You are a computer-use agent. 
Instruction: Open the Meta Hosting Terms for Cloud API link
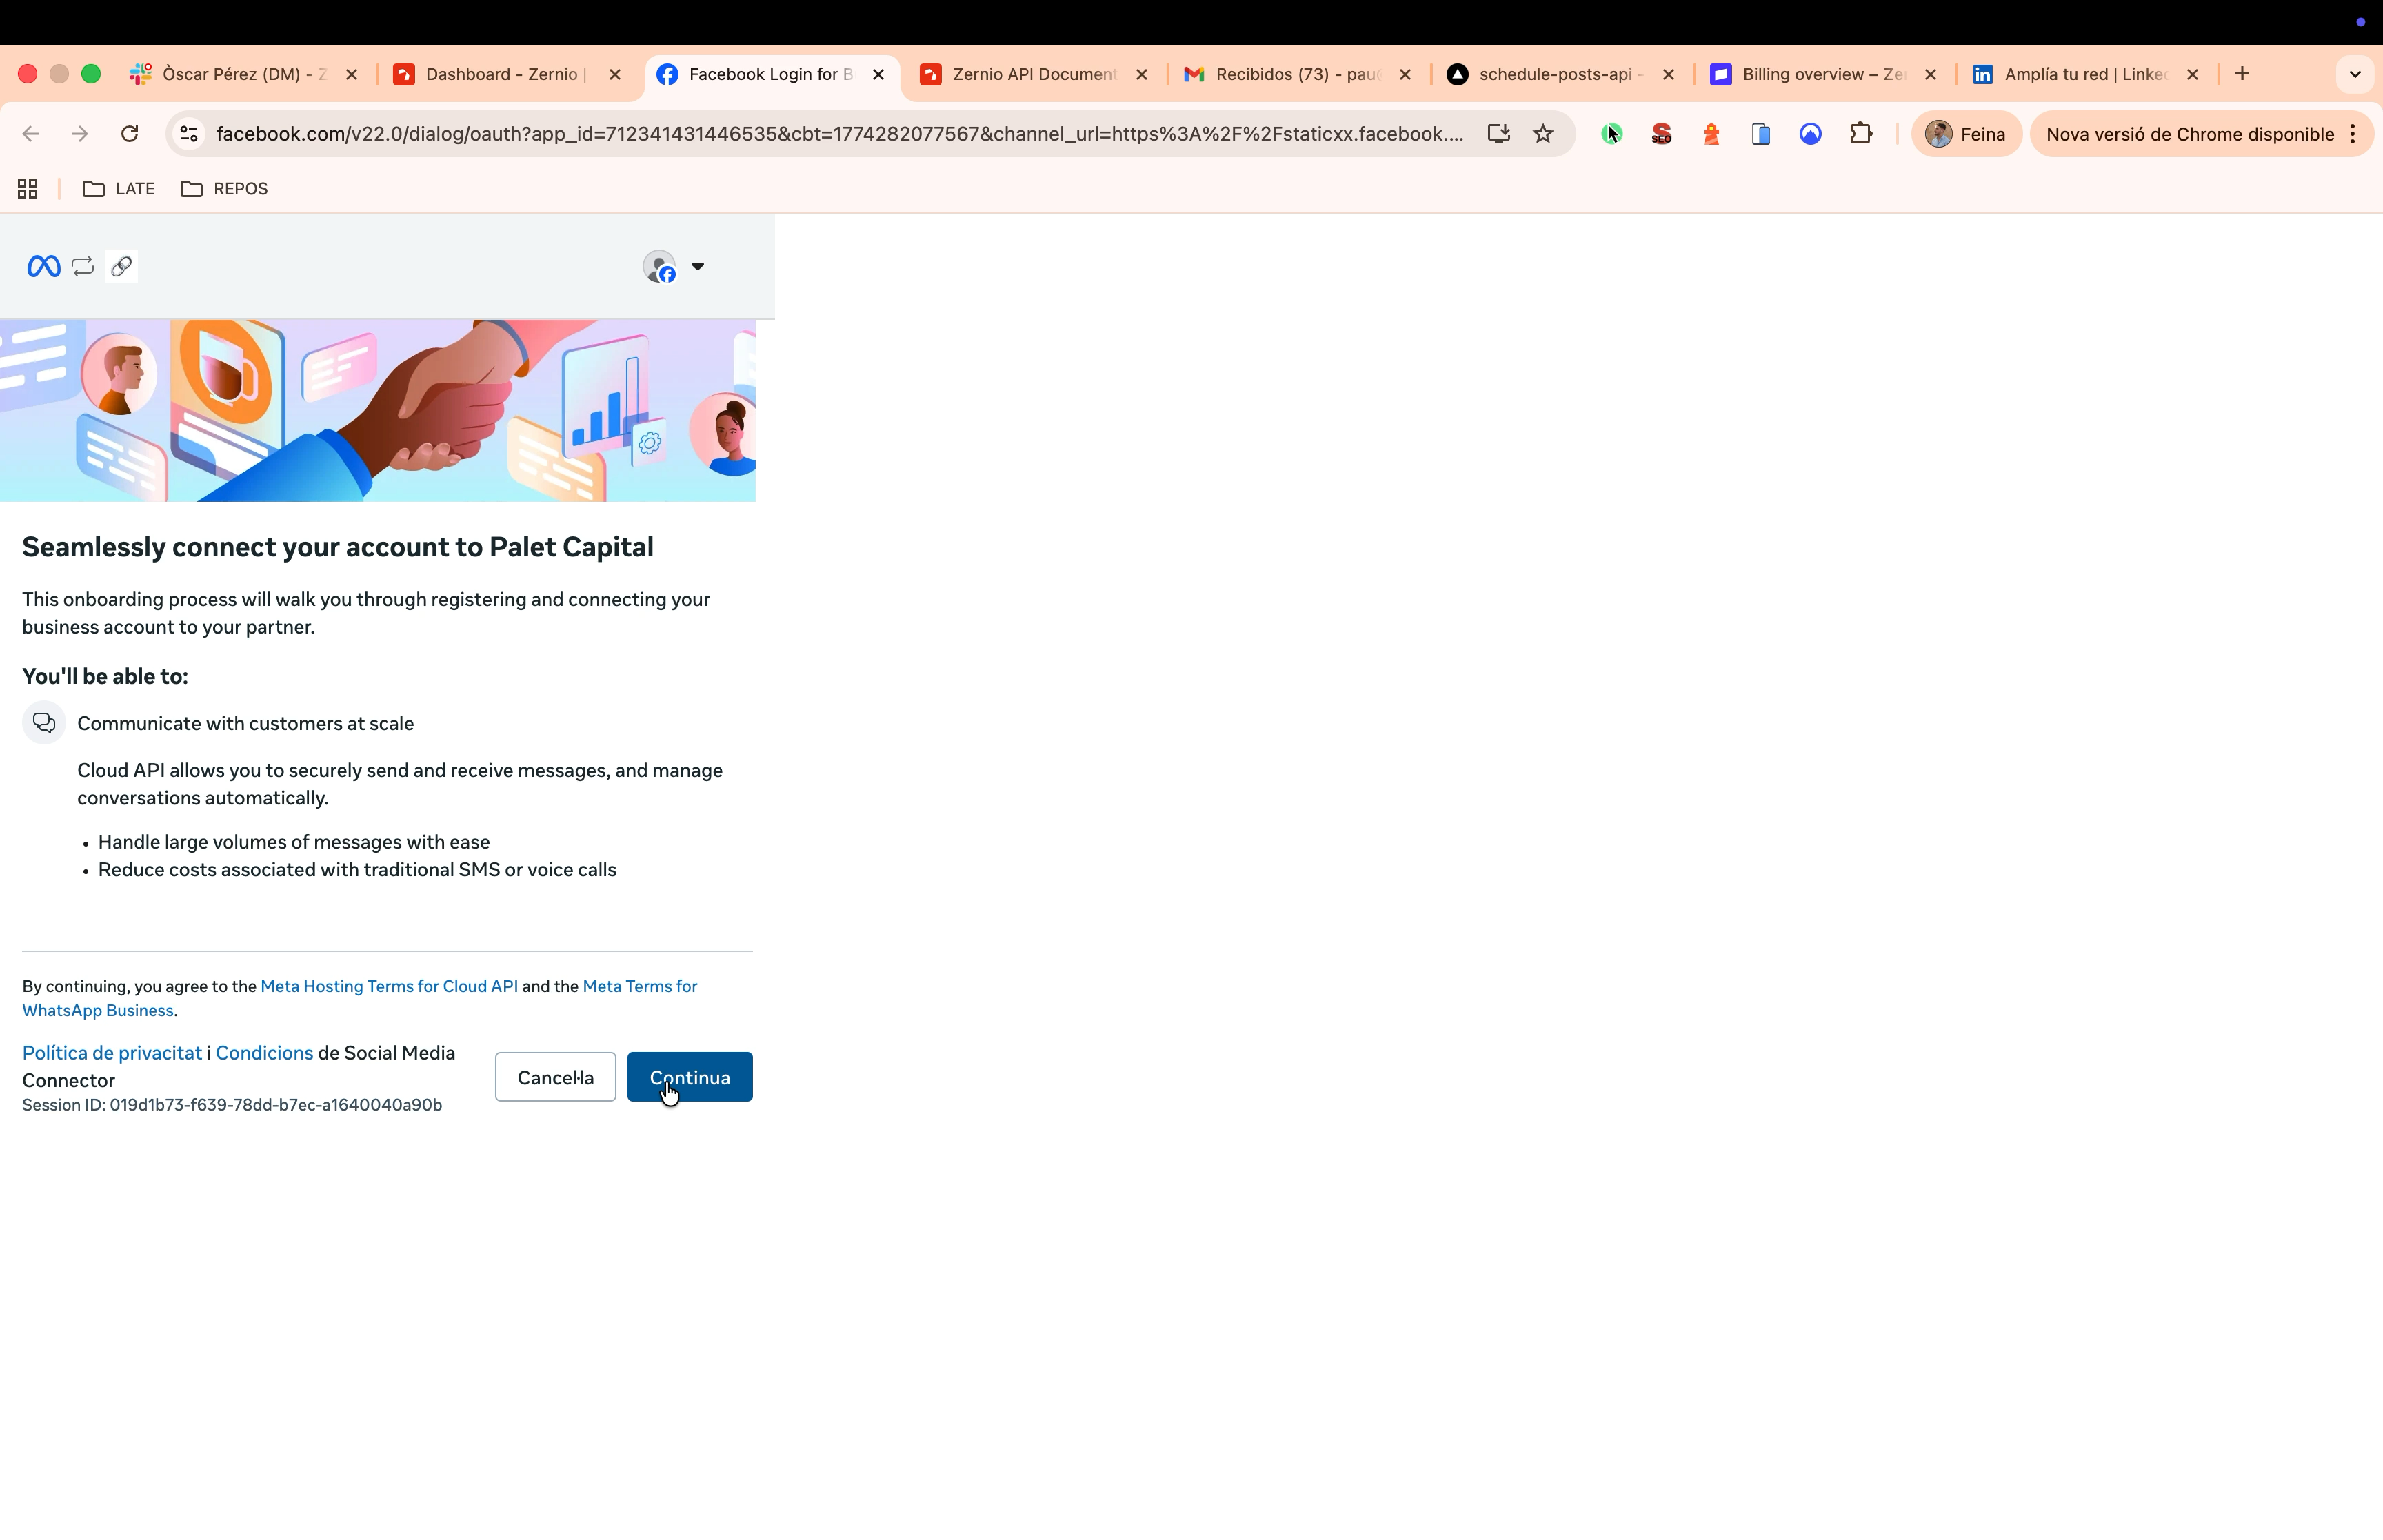click(x=389, y=986)
